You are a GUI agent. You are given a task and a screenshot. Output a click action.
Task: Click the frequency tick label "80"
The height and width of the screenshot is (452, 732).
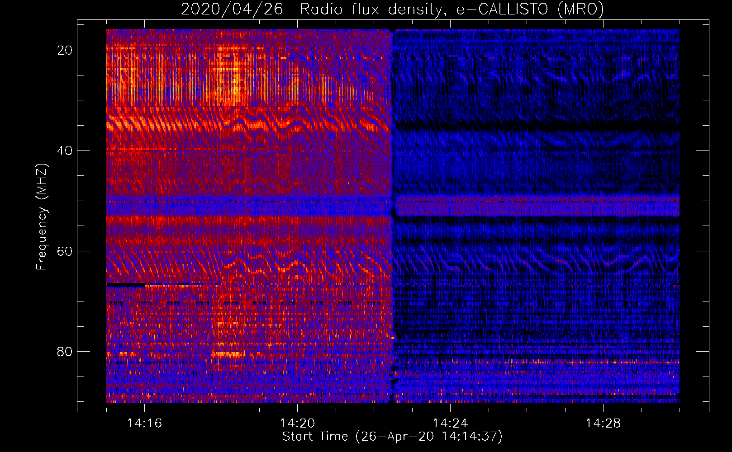(x=65, y=352)
